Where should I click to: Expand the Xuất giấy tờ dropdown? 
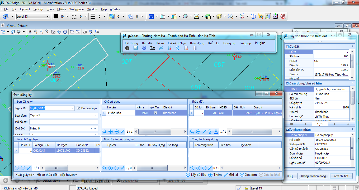point(25,175)
